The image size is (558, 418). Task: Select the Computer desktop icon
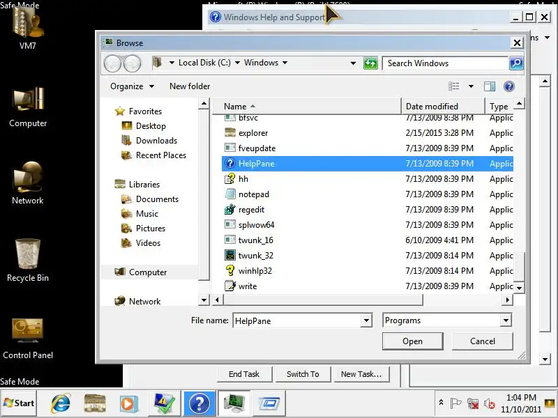(28, 107)
